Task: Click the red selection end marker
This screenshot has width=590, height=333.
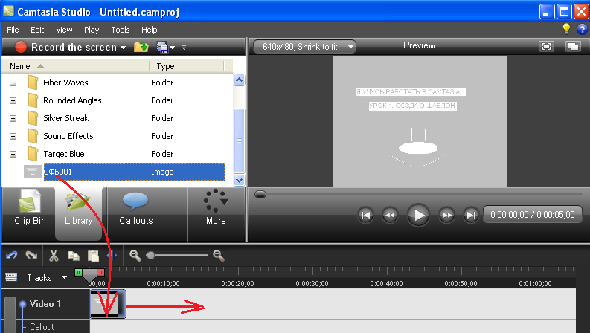Action: [101, 272]
